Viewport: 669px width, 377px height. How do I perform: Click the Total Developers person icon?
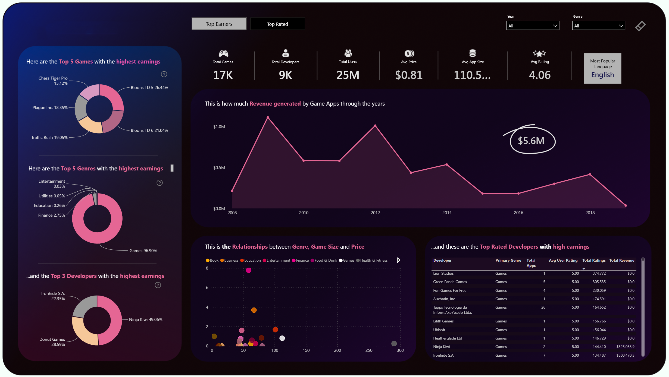click(x=285, y=53)
